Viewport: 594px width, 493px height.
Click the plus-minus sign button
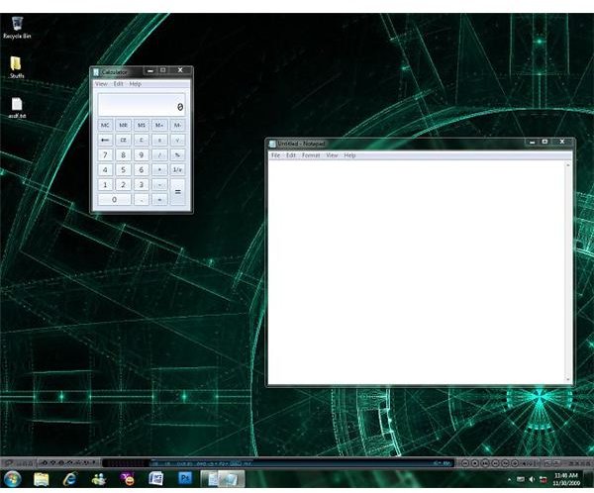(x=159, y=141)
